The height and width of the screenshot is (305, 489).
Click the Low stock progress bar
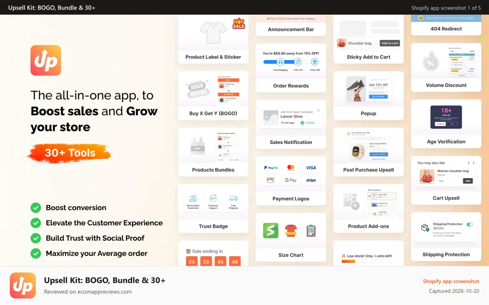[x=368, y=261]
